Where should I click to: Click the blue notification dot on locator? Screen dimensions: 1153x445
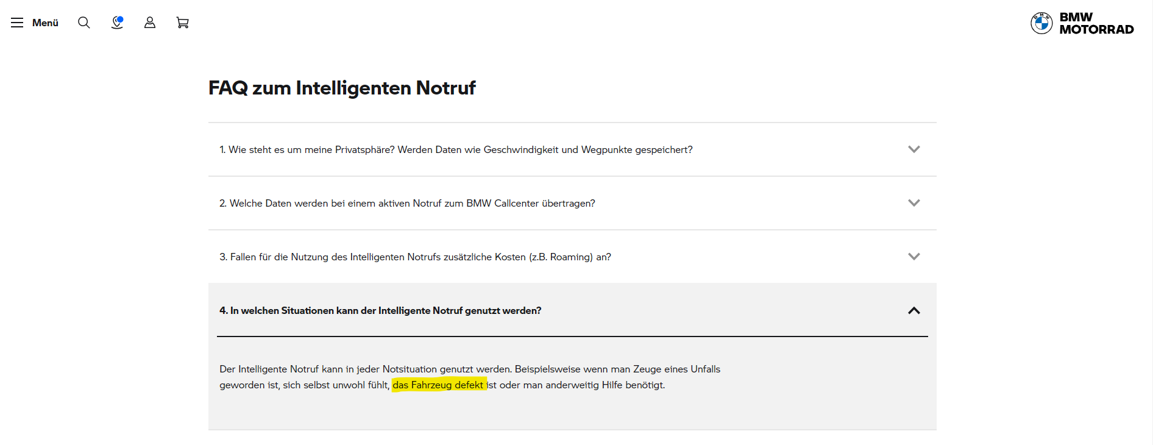120,20
